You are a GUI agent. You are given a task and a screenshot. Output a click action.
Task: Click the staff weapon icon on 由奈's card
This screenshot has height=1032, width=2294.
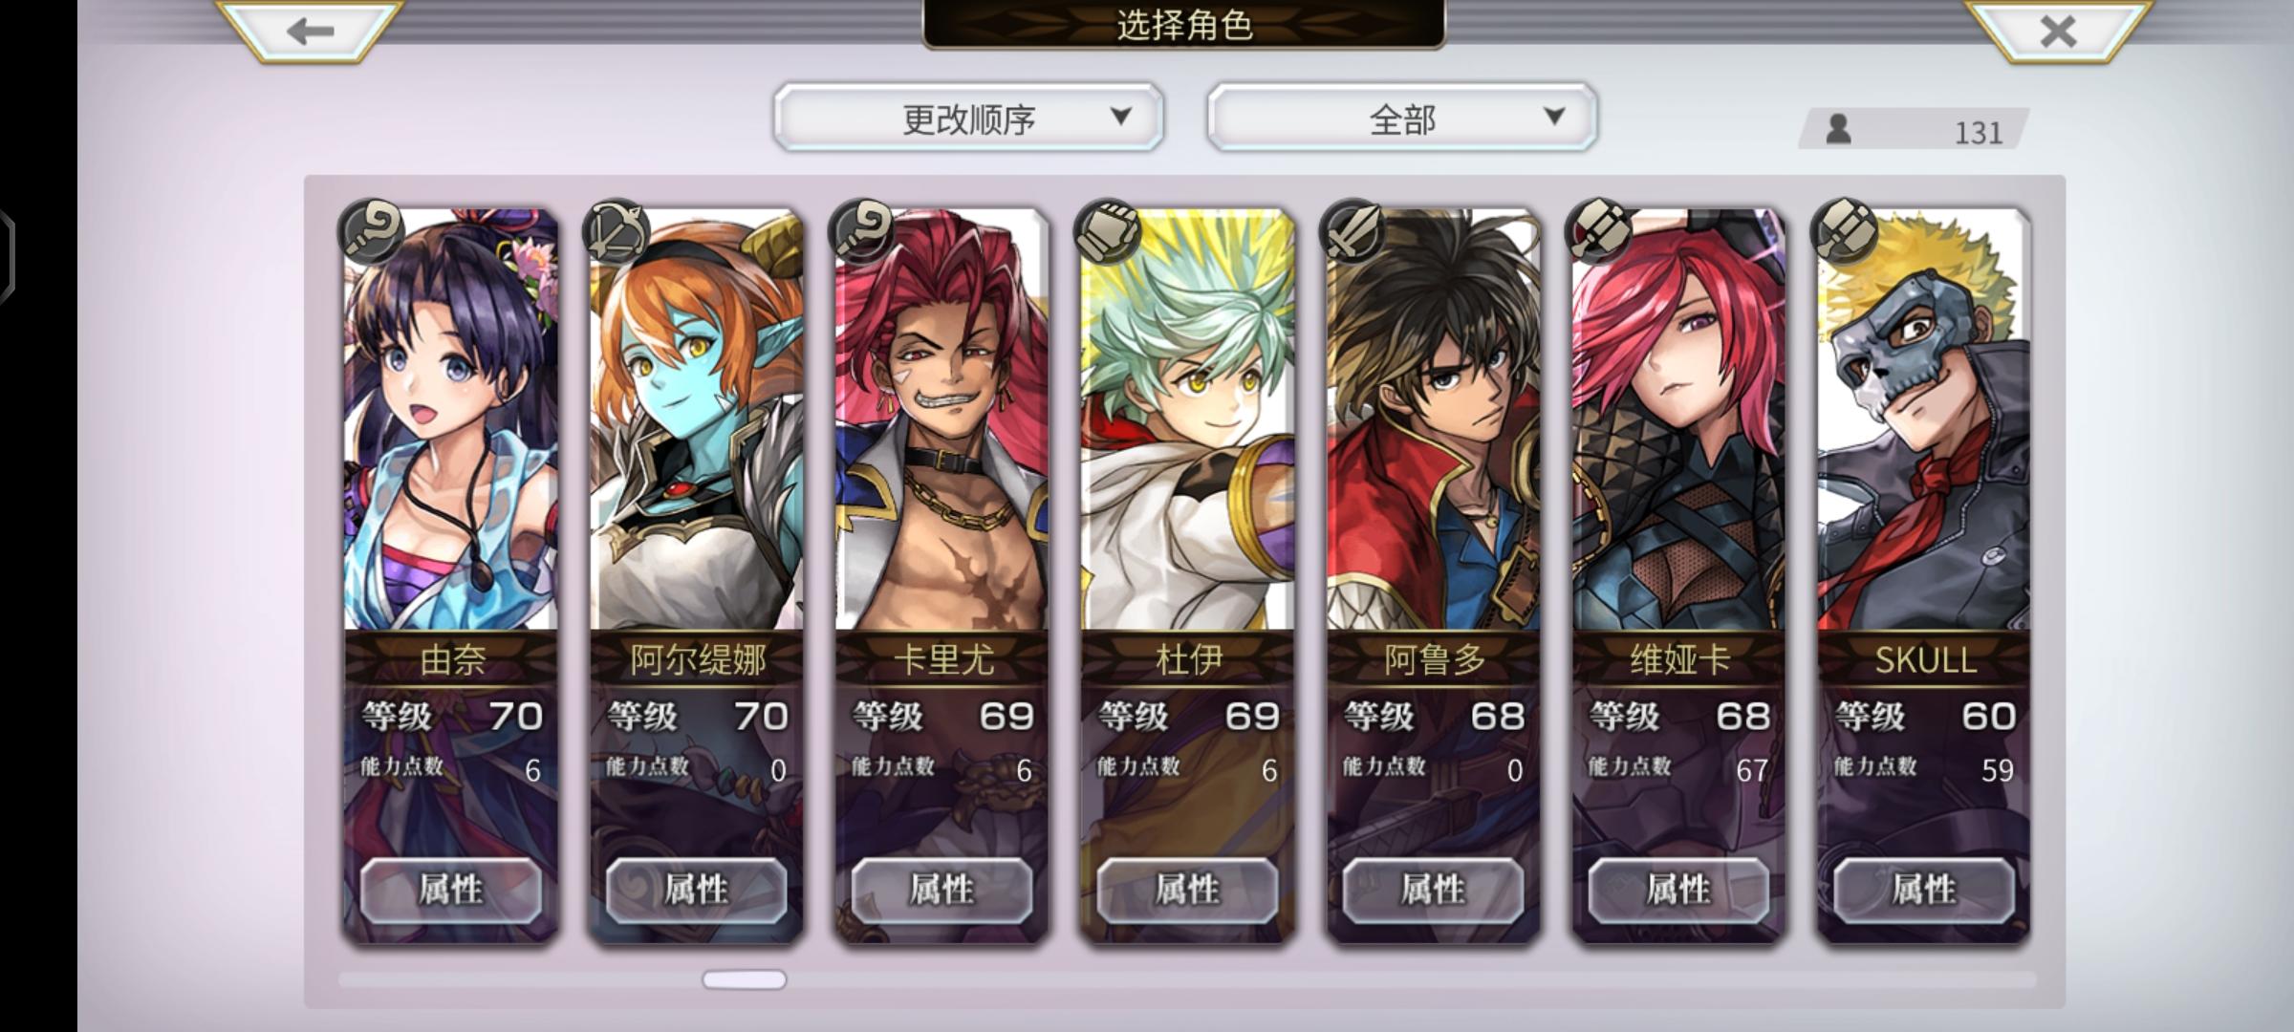pos(371,232)
